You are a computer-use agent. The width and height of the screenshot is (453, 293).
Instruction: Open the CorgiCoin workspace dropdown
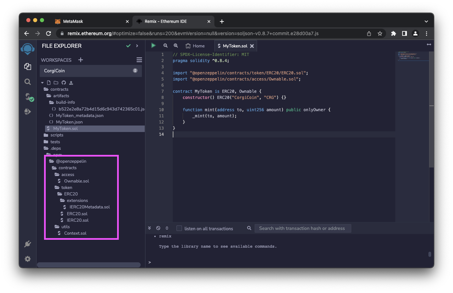pos(91,71)
